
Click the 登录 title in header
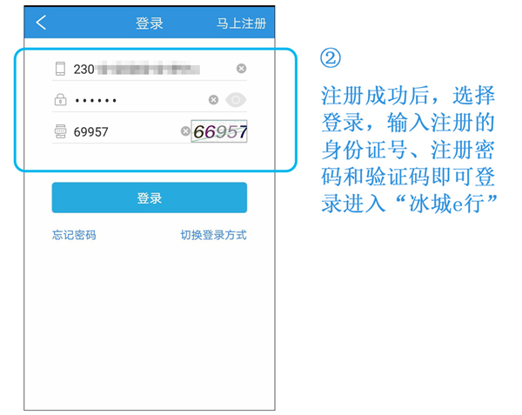[x=150, y=23]
